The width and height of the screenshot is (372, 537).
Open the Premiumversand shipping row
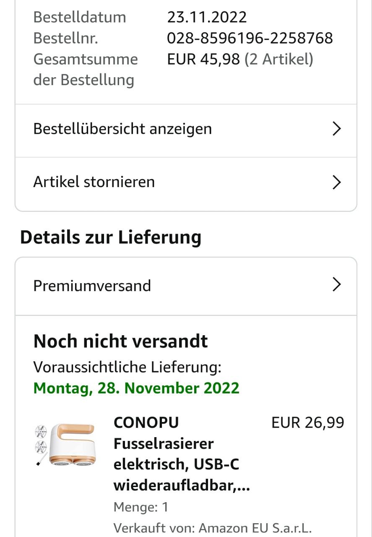[92, 286]
